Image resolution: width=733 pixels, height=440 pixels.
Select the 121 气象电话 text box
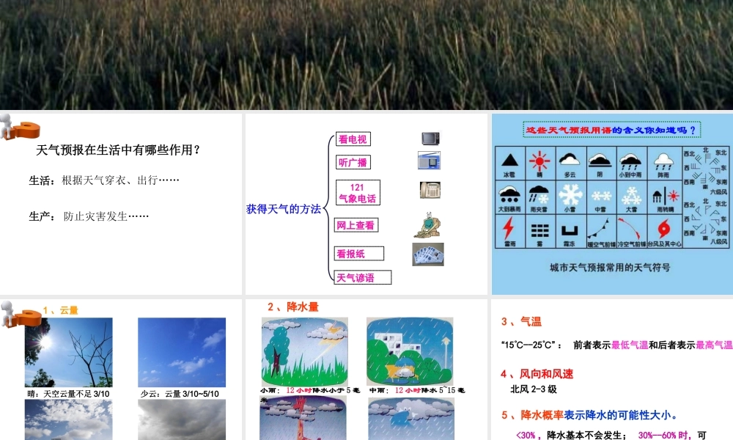click(358, 193)
